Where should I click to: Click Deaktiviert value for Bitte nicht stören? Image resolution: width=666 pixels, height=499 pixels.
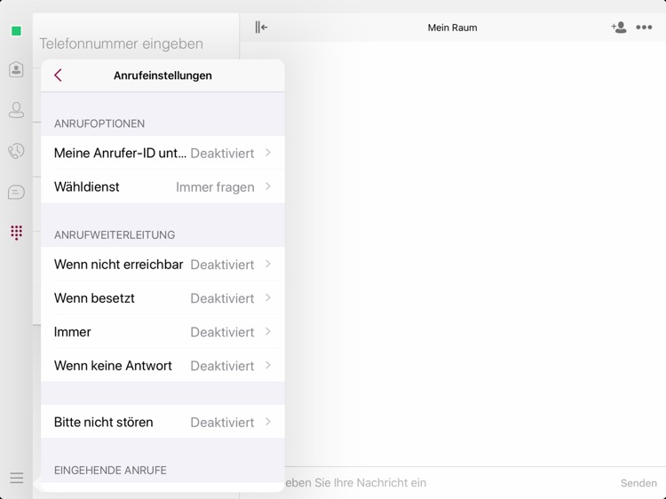(x=222, y=422)
